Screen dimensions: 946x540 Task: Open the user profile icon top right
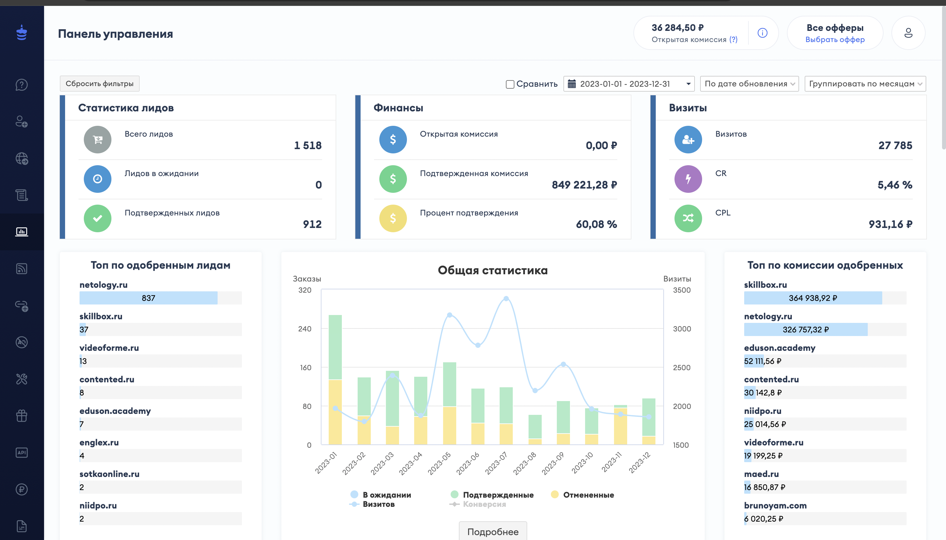click(x=908, y=33)
